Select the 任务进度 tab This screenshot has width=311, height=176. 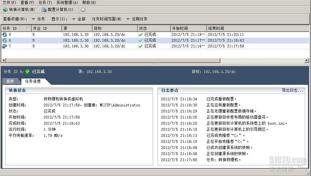pos(33,81)
